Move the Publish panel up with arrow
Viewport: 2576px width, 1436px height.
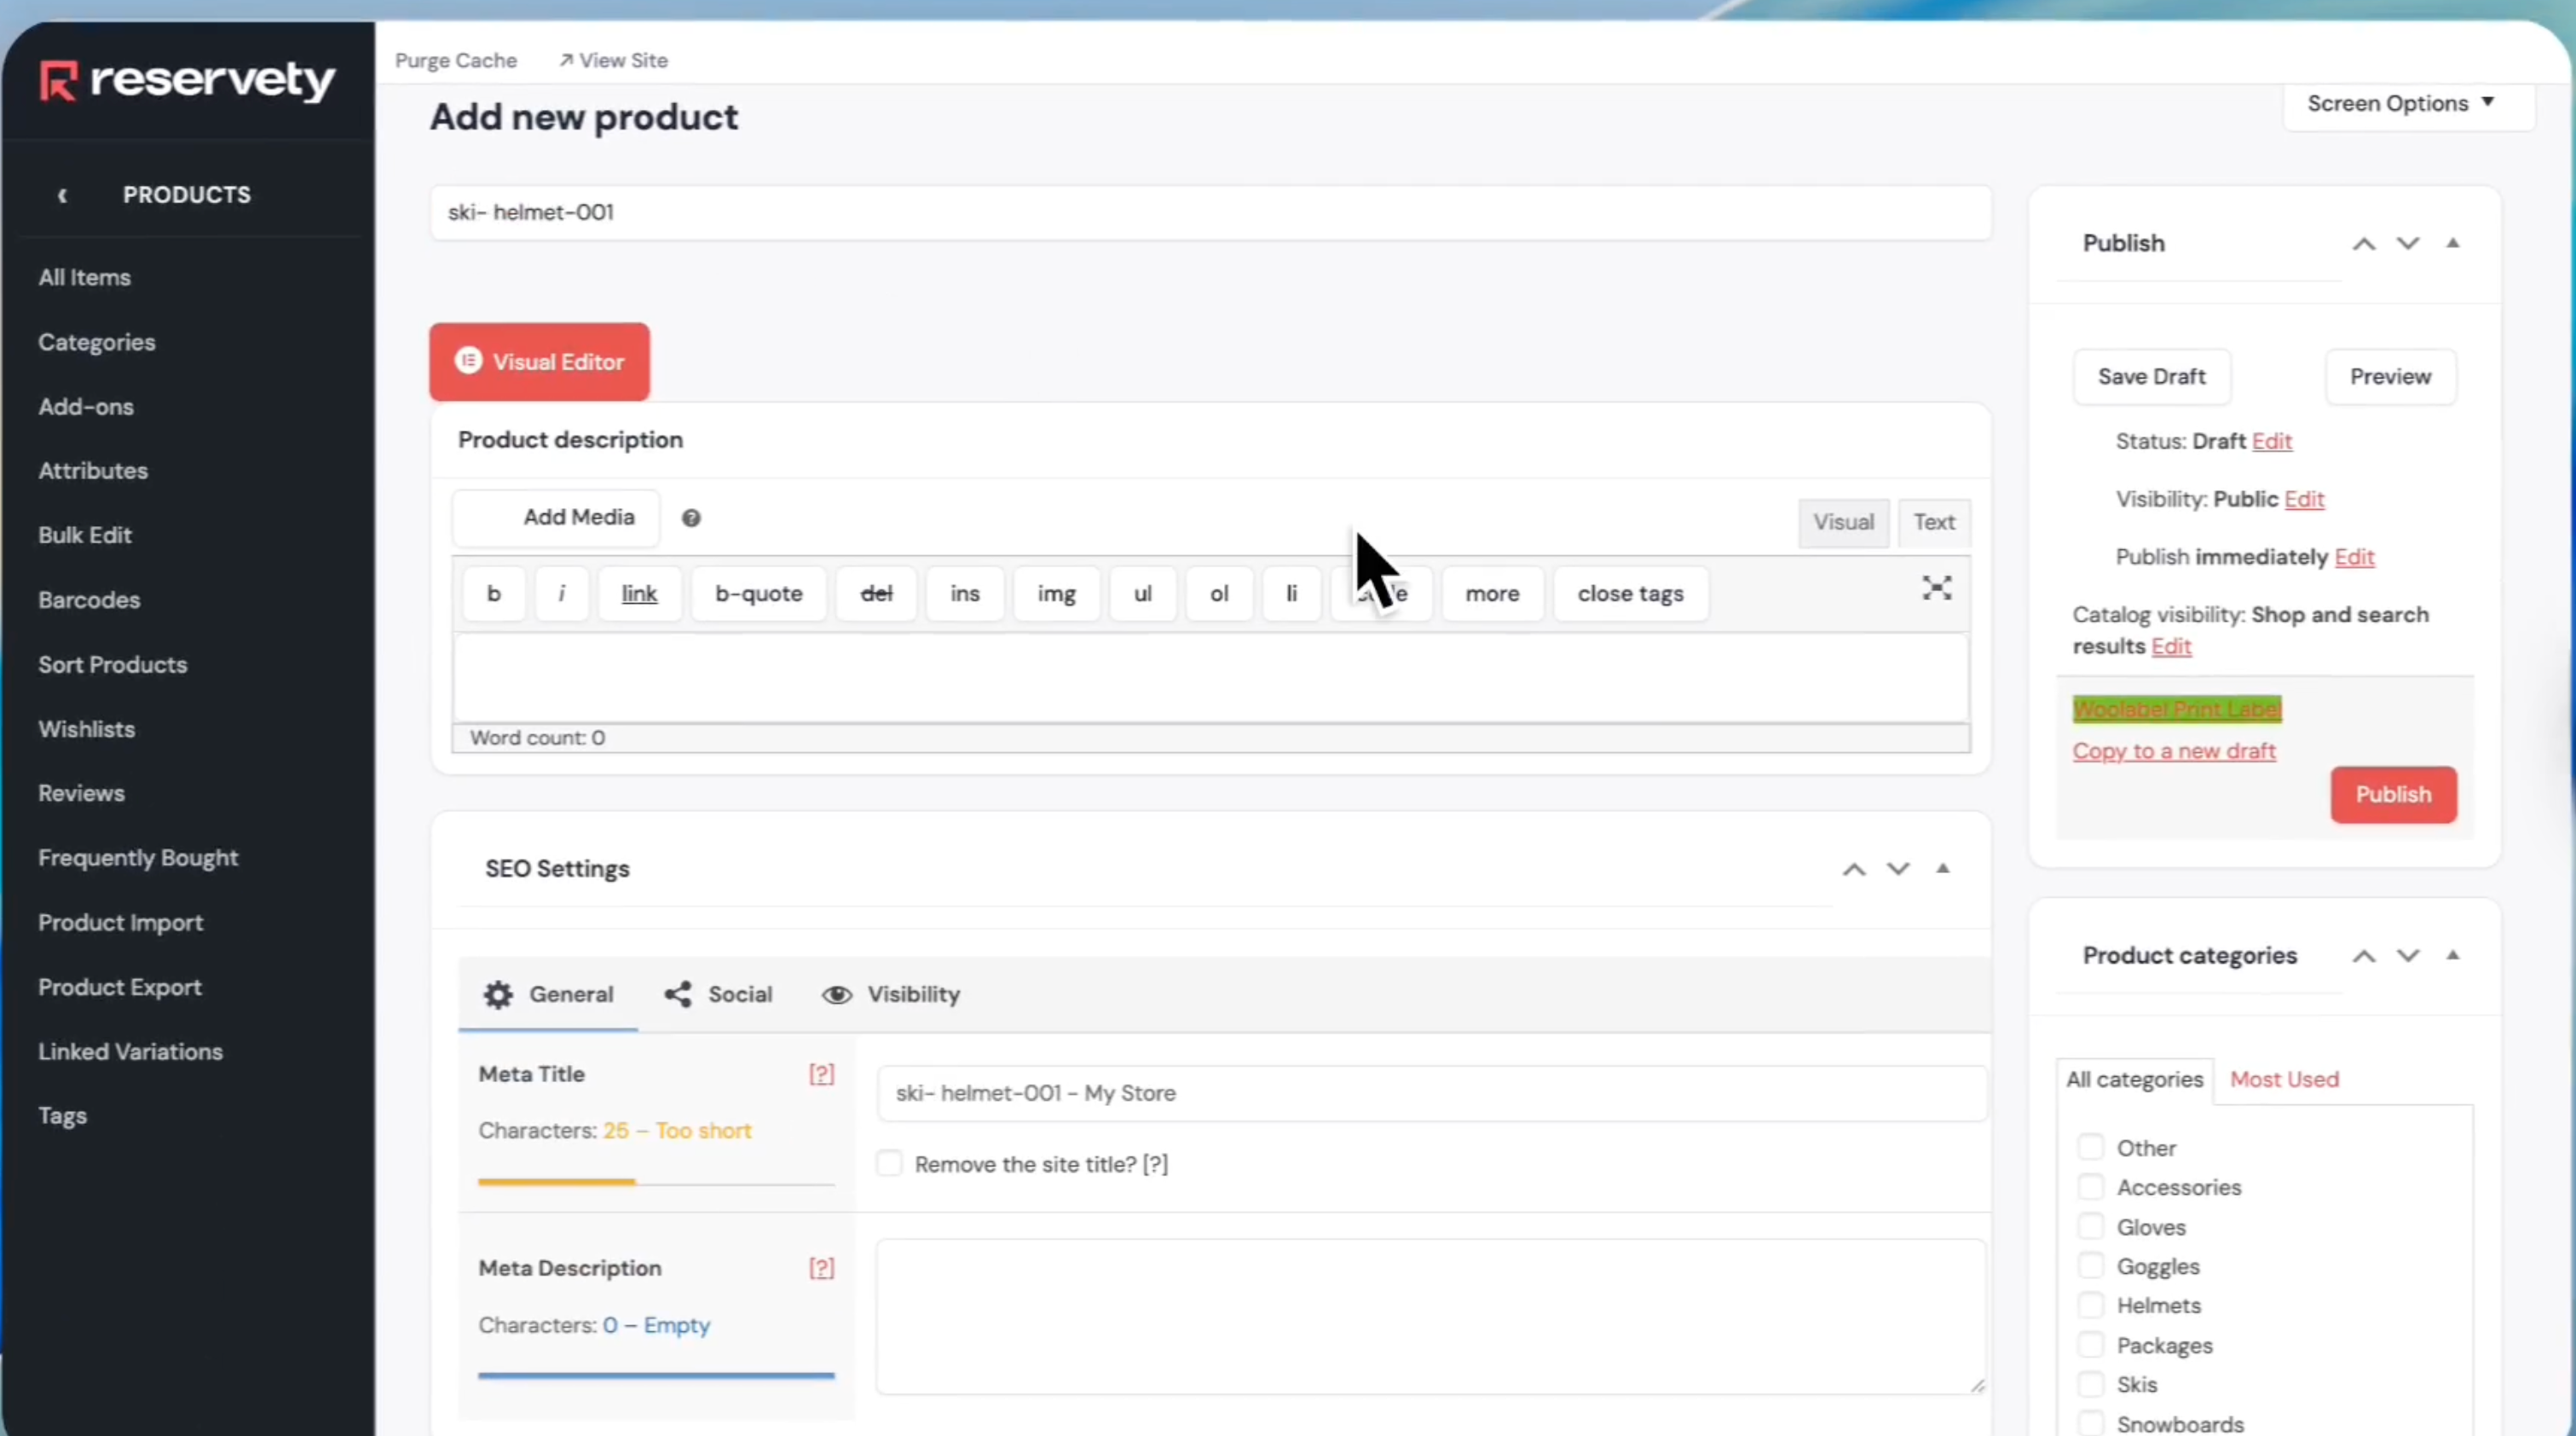[x=2363, y=244]
